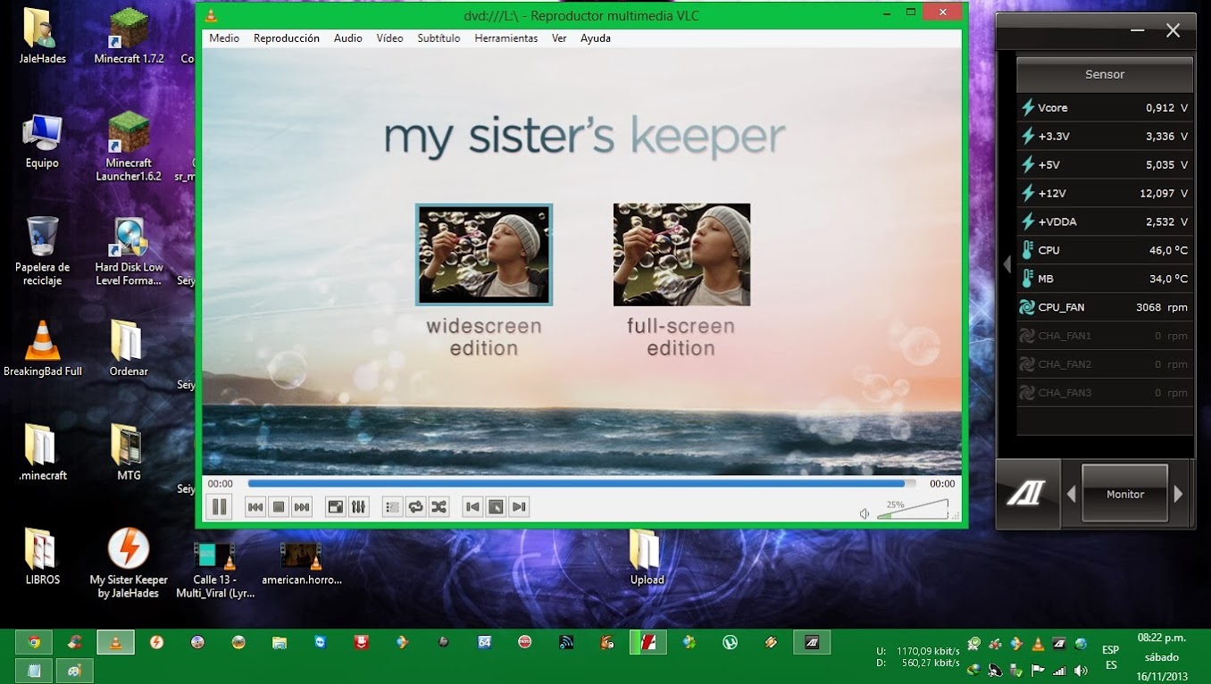
Task: Go to next DVD menu item
Action: pyautogui.click(x=519, y=507)
